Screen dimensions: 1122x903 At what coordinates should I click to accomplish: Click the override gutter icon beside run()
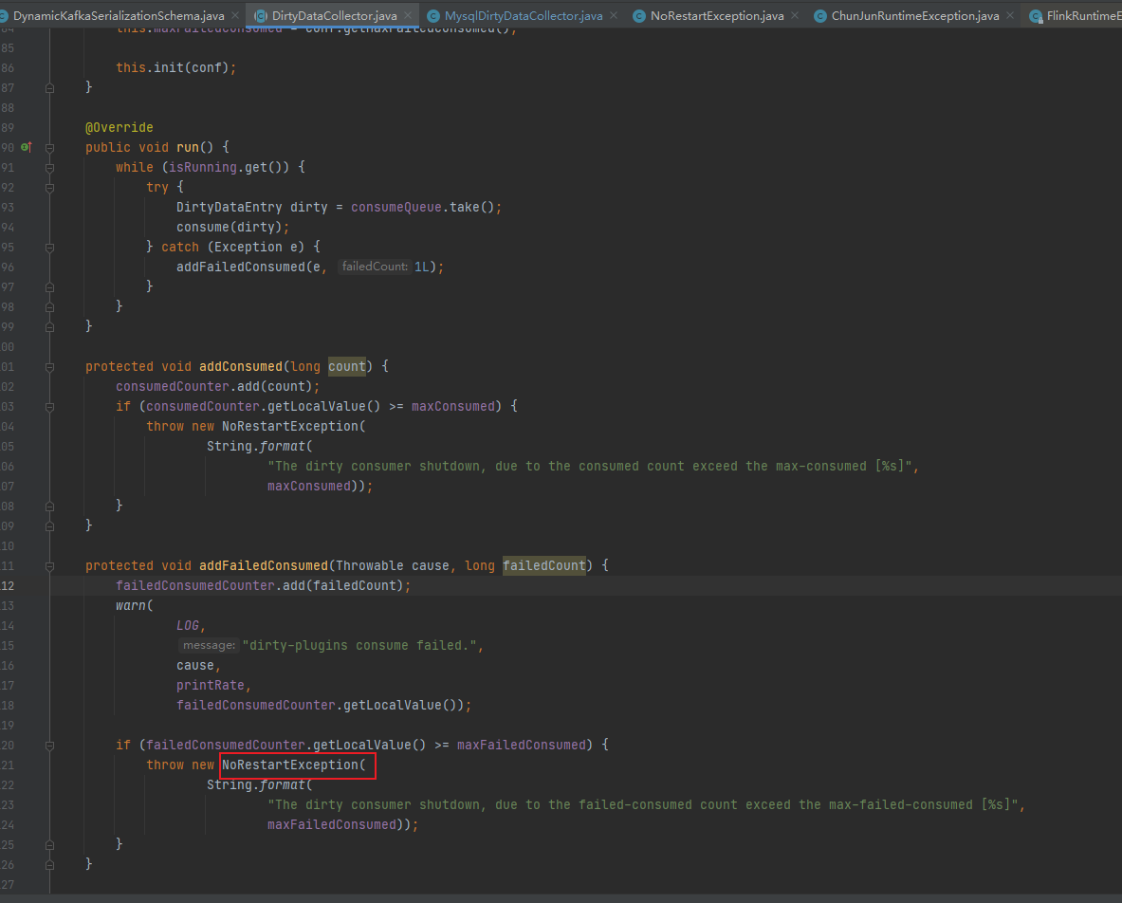coord(26,147)
